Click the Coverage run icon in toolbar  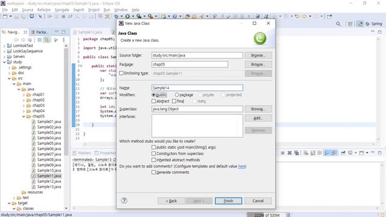click(x=139, y=16)
